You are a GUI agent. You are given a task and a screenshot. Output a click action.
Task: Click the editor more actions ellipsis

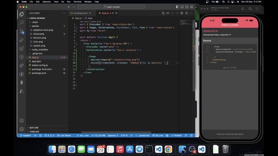click(x=191, y=13)
